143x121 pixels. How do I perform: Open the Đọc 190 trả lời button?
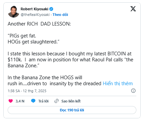pos(72,110)
